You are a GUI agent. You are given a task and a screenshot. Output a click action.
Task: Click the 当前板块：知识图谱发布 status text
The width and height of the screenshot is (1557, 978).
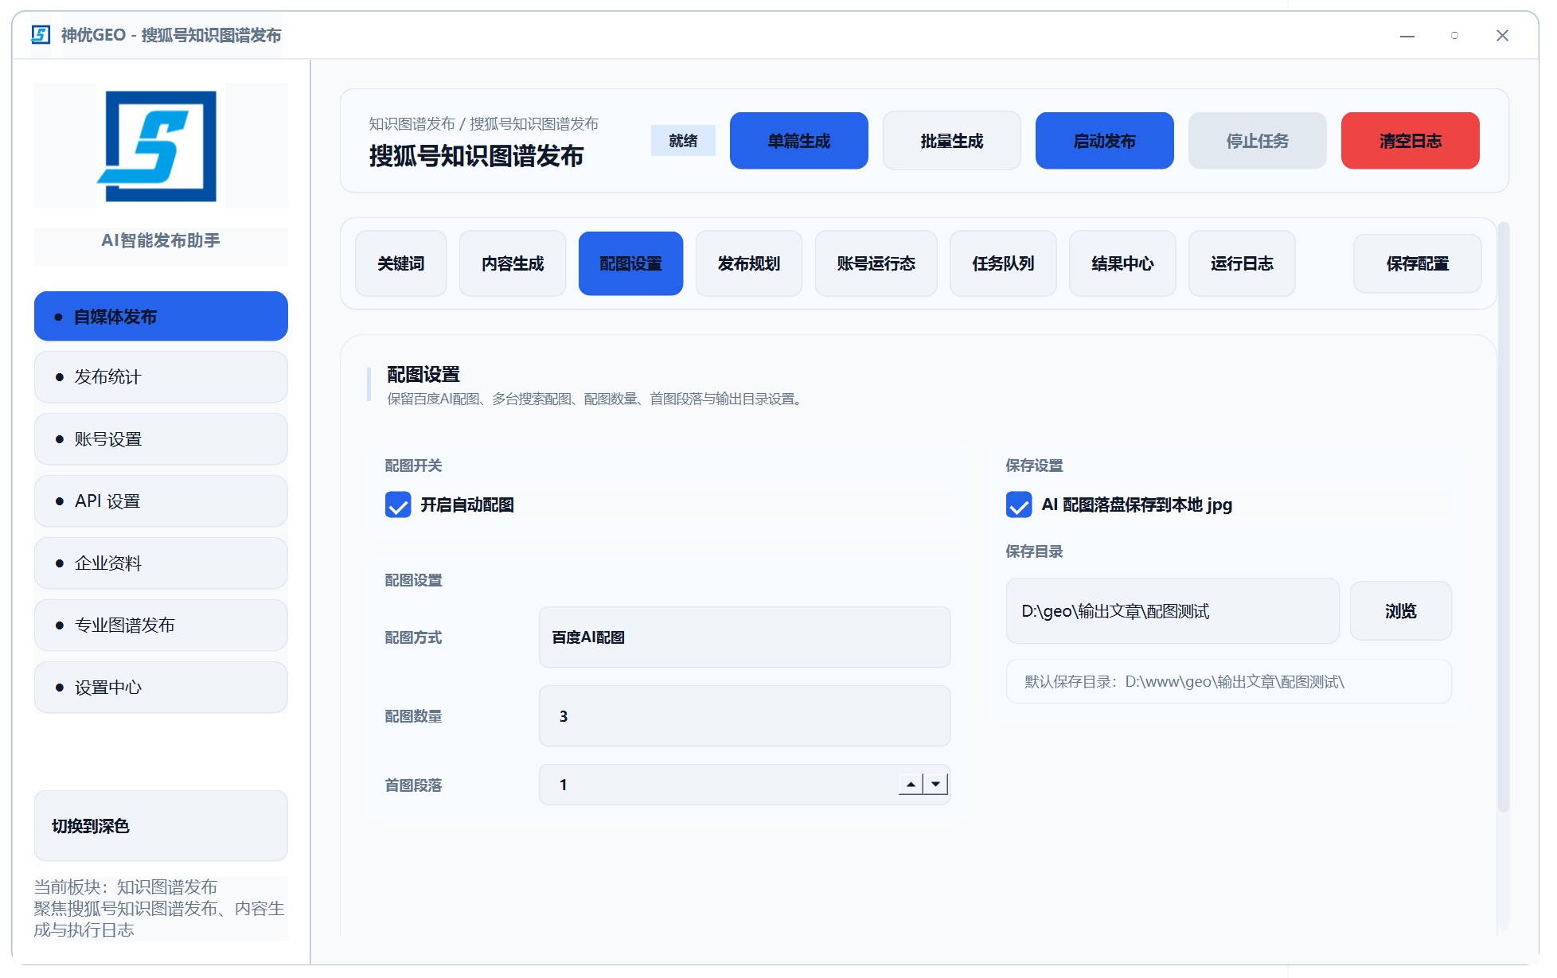coord(126,886)
